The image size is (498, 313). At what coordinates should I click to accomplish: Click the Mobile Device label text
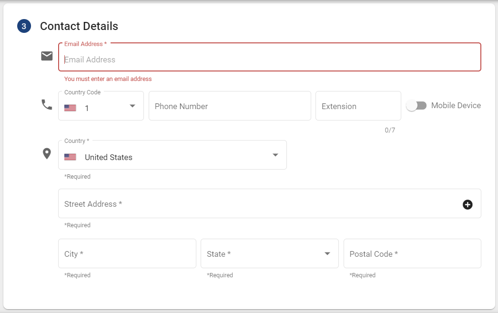456,106
